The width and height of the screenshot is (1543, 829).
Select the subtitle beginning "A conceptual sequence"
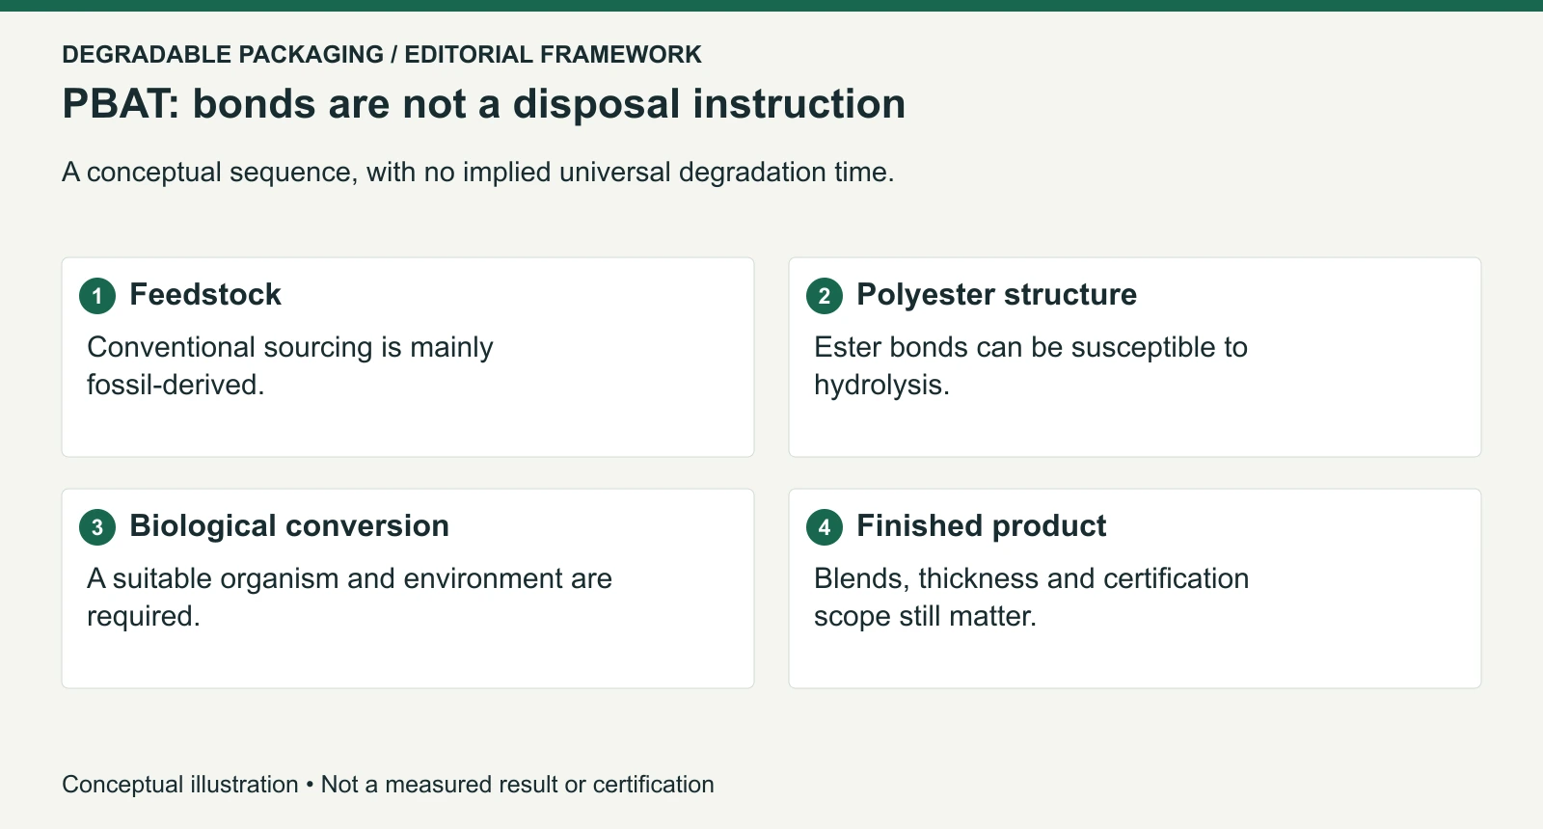tap(478, 172)
